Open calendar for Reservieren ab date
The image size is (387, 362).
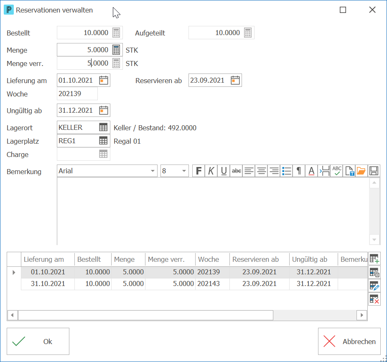235,81
